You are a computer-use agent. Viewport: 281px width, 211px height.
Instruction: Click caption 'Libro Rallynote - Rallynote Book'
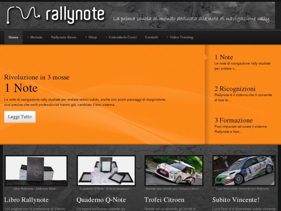pyautogui.click(x=34, y=189)
